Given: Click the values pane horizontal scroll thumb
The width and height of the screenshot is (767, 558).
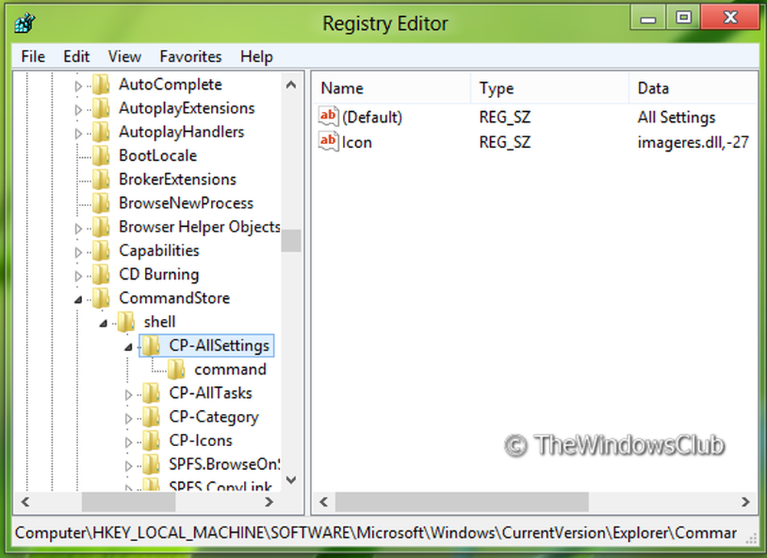Looking at the screenshot, I should point(462,502).
